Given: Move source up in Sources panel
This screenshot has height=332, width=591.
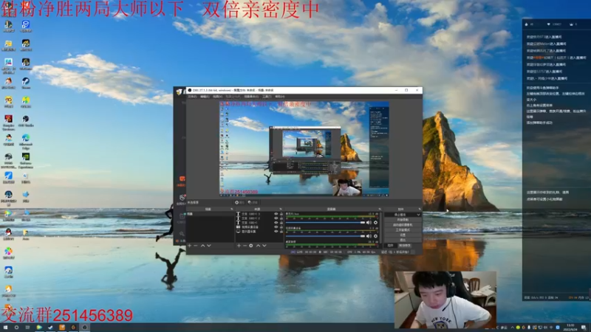Looking at the screenshot, I should click(x=258, y=246).
